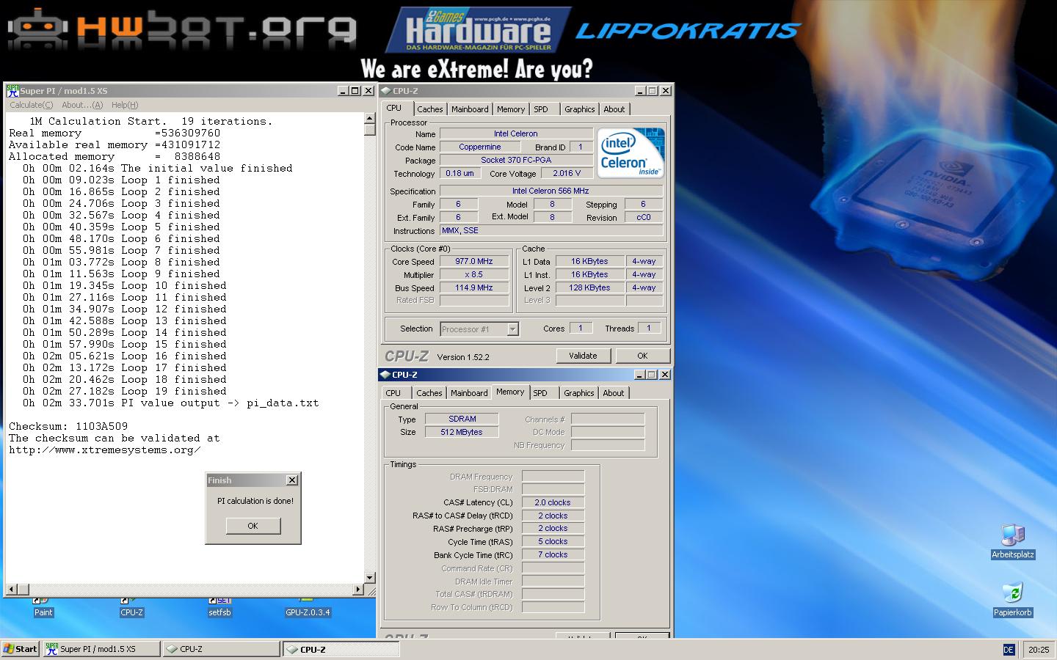This screenshot has width=1057, height=660.
Task: Click the Level 2 cache 128 KBytes field
Action: (x=589, y=287)
